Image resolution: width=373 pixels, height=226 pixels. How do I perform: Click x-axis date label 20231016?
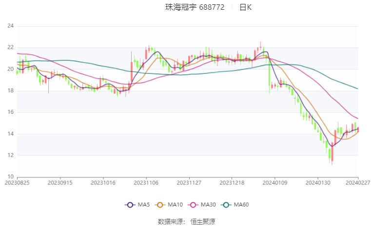tap(103, 183)
